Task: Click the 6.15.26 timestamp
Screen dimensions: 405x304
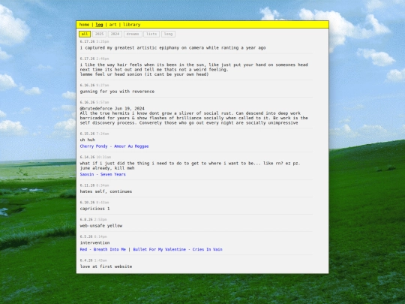Action: (94, 134)
